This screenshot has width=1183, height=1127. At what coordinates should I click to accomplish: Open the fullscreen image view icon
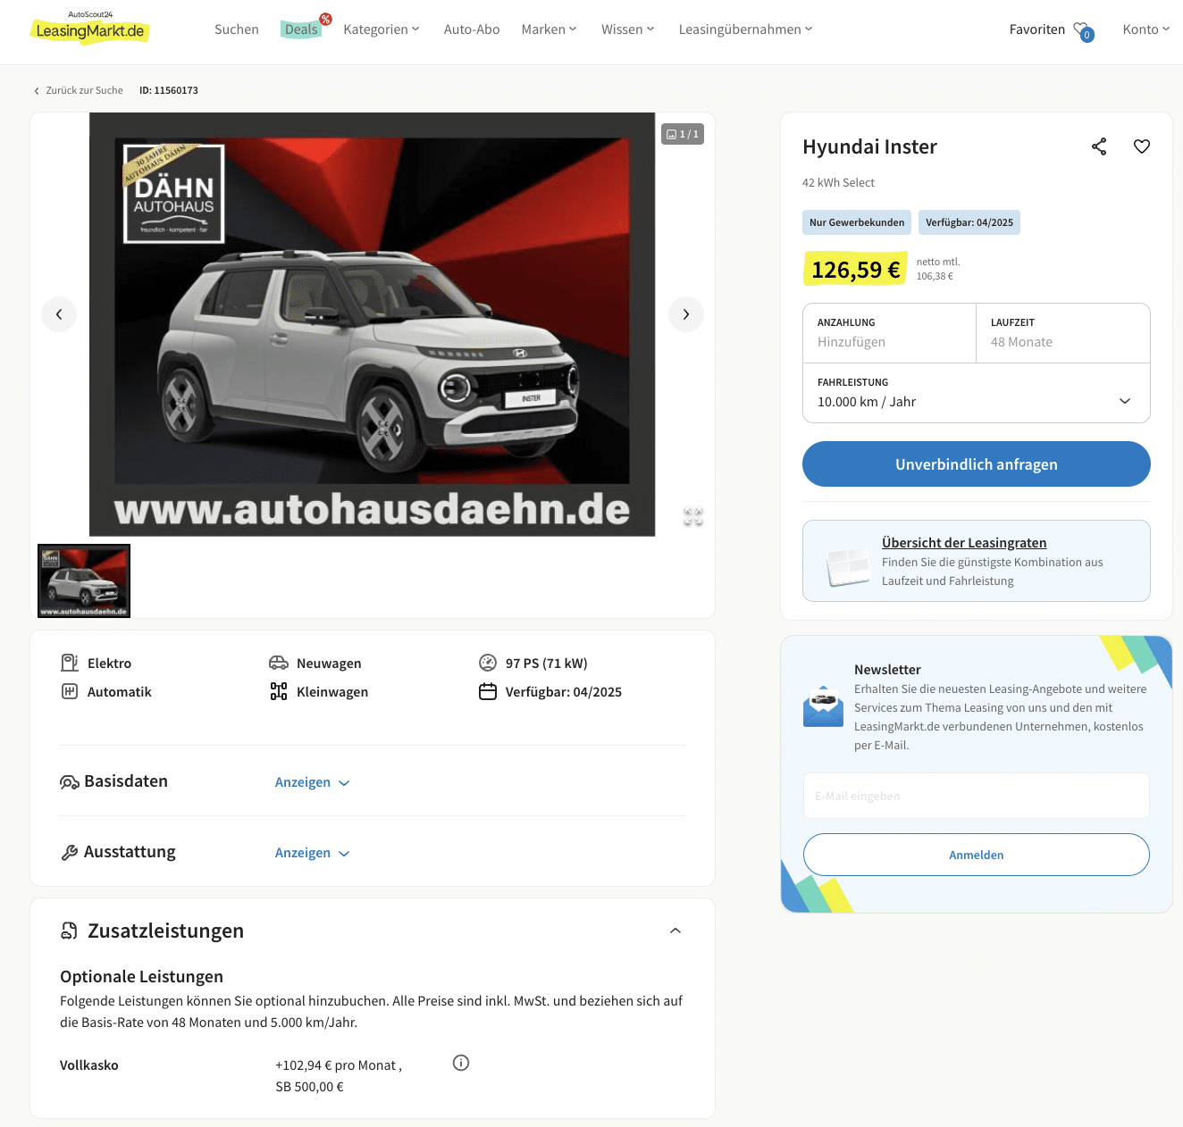(x=693, y=517)
